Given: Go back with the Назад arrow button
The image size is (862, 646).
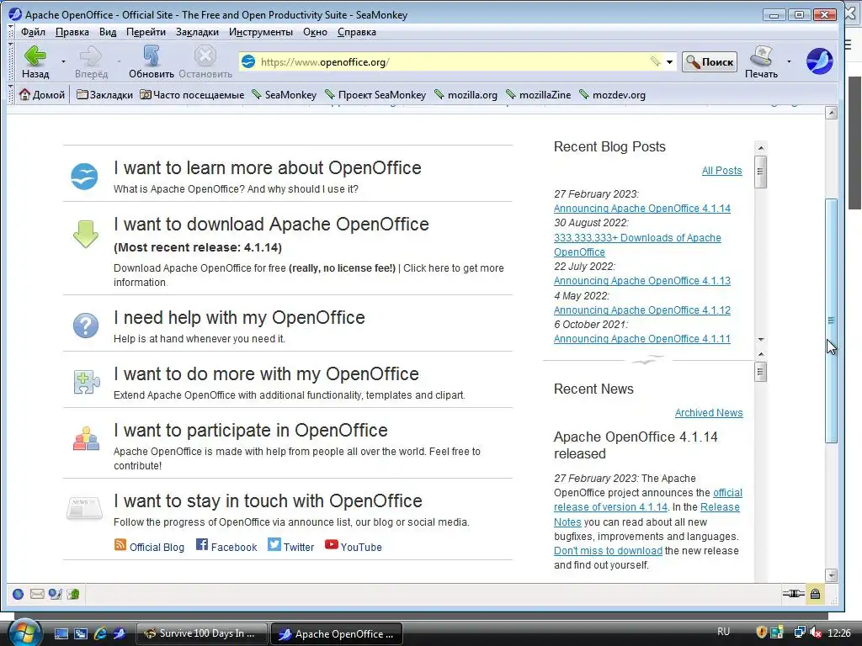Looking at the screenshot, I should point(35,61).
